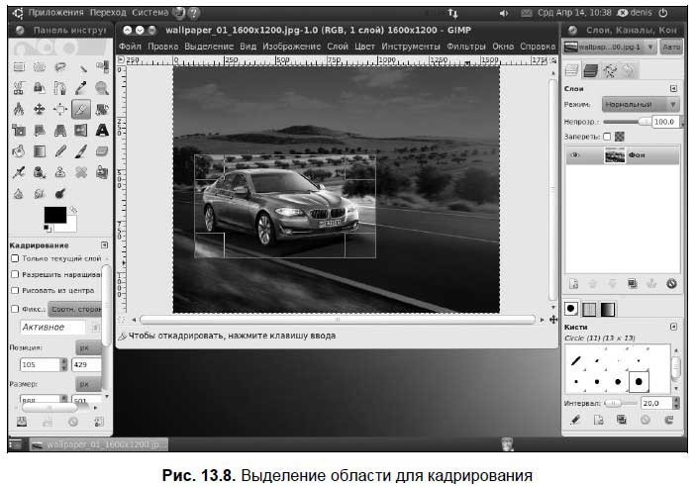
Task: Select the Color Picker eyedropper tool
Action: coord(81,88)
